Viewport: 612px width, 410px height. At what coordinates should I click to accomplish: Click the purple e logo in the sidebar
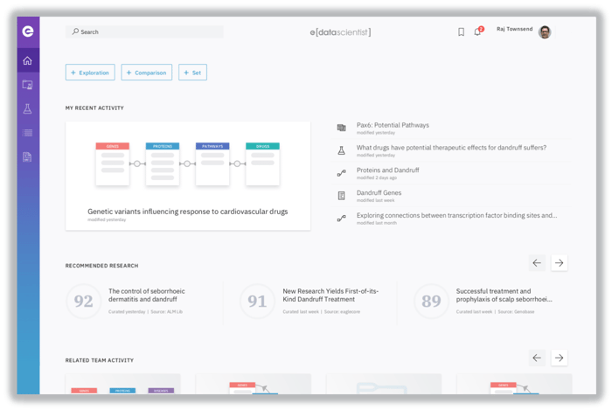(x=28, y=31)
